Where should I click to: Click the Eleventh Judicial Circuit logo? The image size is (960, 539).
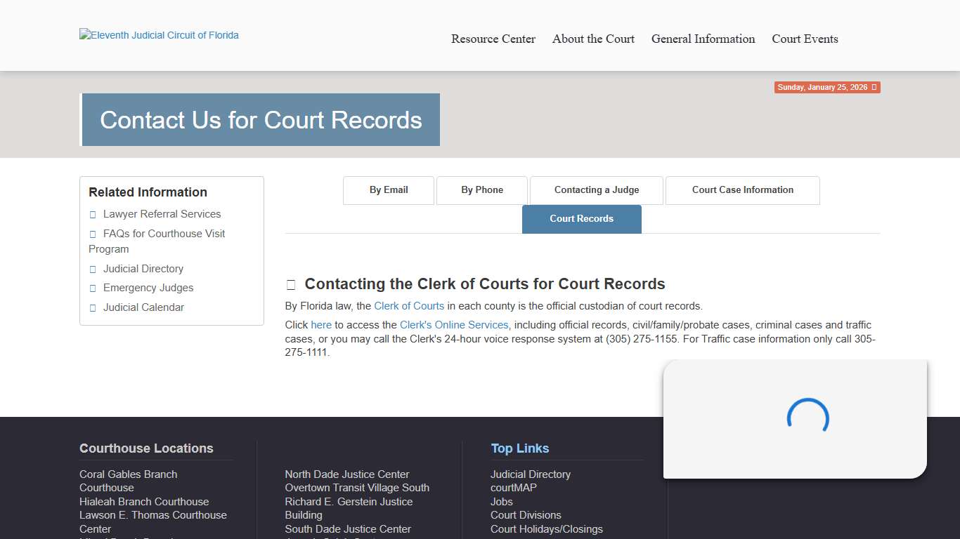pos(158,34)
